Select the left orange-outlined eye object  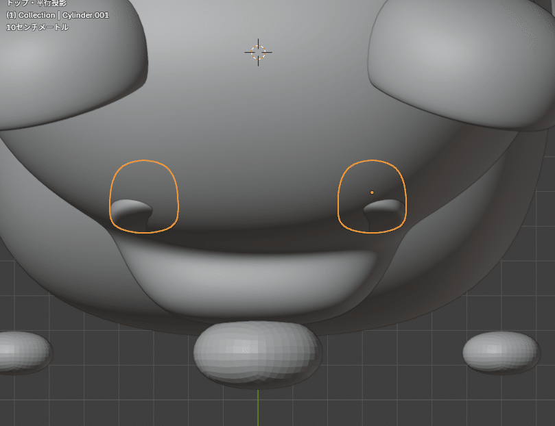144,197
